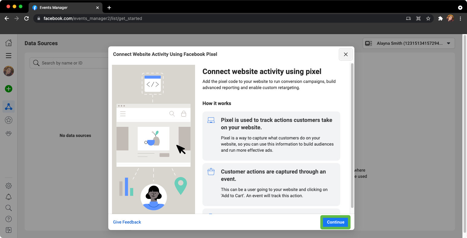Select the Events Manager tab
Screen dimensions: 467x238
click(66, 8)
